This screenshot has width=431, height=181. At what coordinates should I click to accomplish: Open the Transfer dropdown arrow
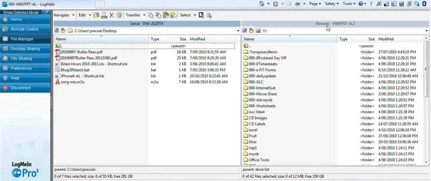144,15
